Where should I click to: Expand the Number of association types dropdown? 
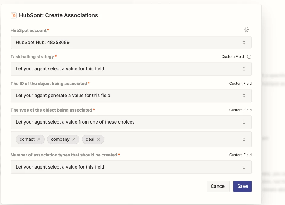tap(131, 167)
